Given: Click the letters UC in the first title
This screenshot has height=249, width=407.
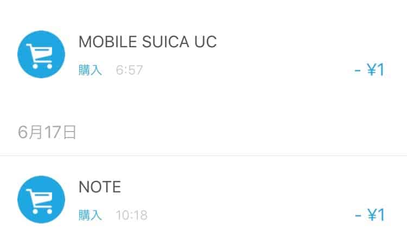Looking at the screenshot, I should coord(206,41).
